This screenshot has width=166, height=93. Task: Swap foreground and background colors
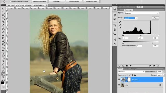pos(4,80)
